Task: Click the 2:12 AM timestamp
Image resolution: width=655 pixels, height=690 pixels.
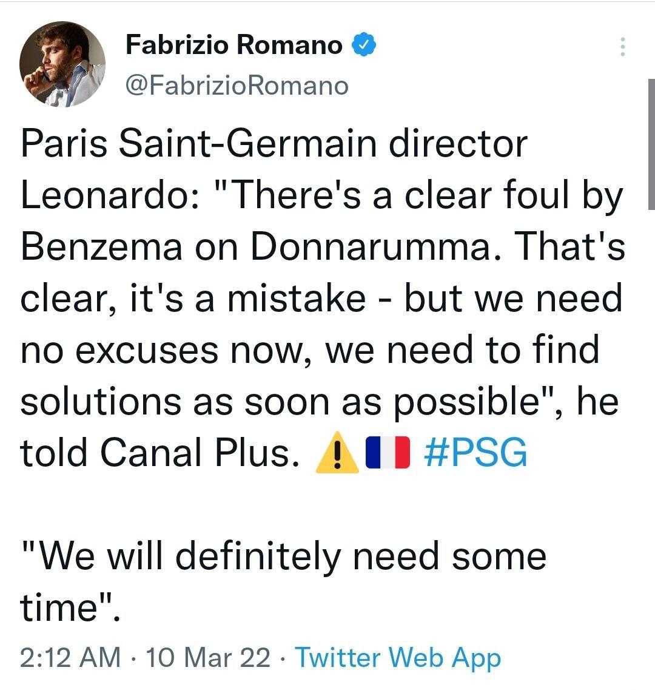Action: click(70, 657)
